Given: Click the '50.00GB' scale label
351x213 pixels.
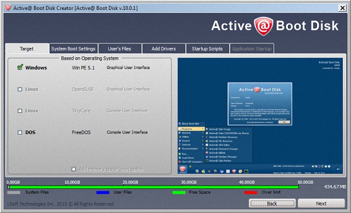Looking at the screenshot, I should pos(305,182).
